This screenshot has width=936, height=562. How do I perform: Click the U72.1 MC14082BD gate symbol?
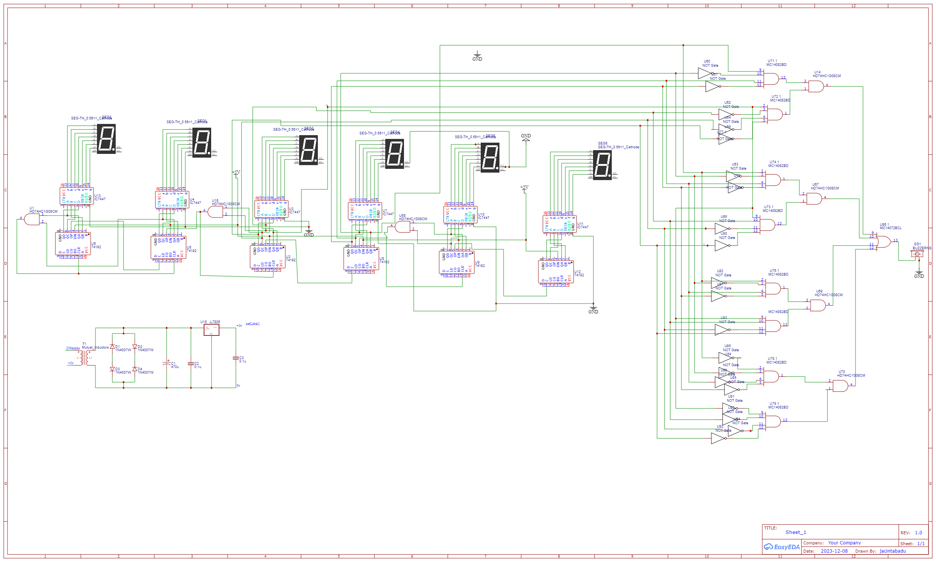click(x=775, y=114)
